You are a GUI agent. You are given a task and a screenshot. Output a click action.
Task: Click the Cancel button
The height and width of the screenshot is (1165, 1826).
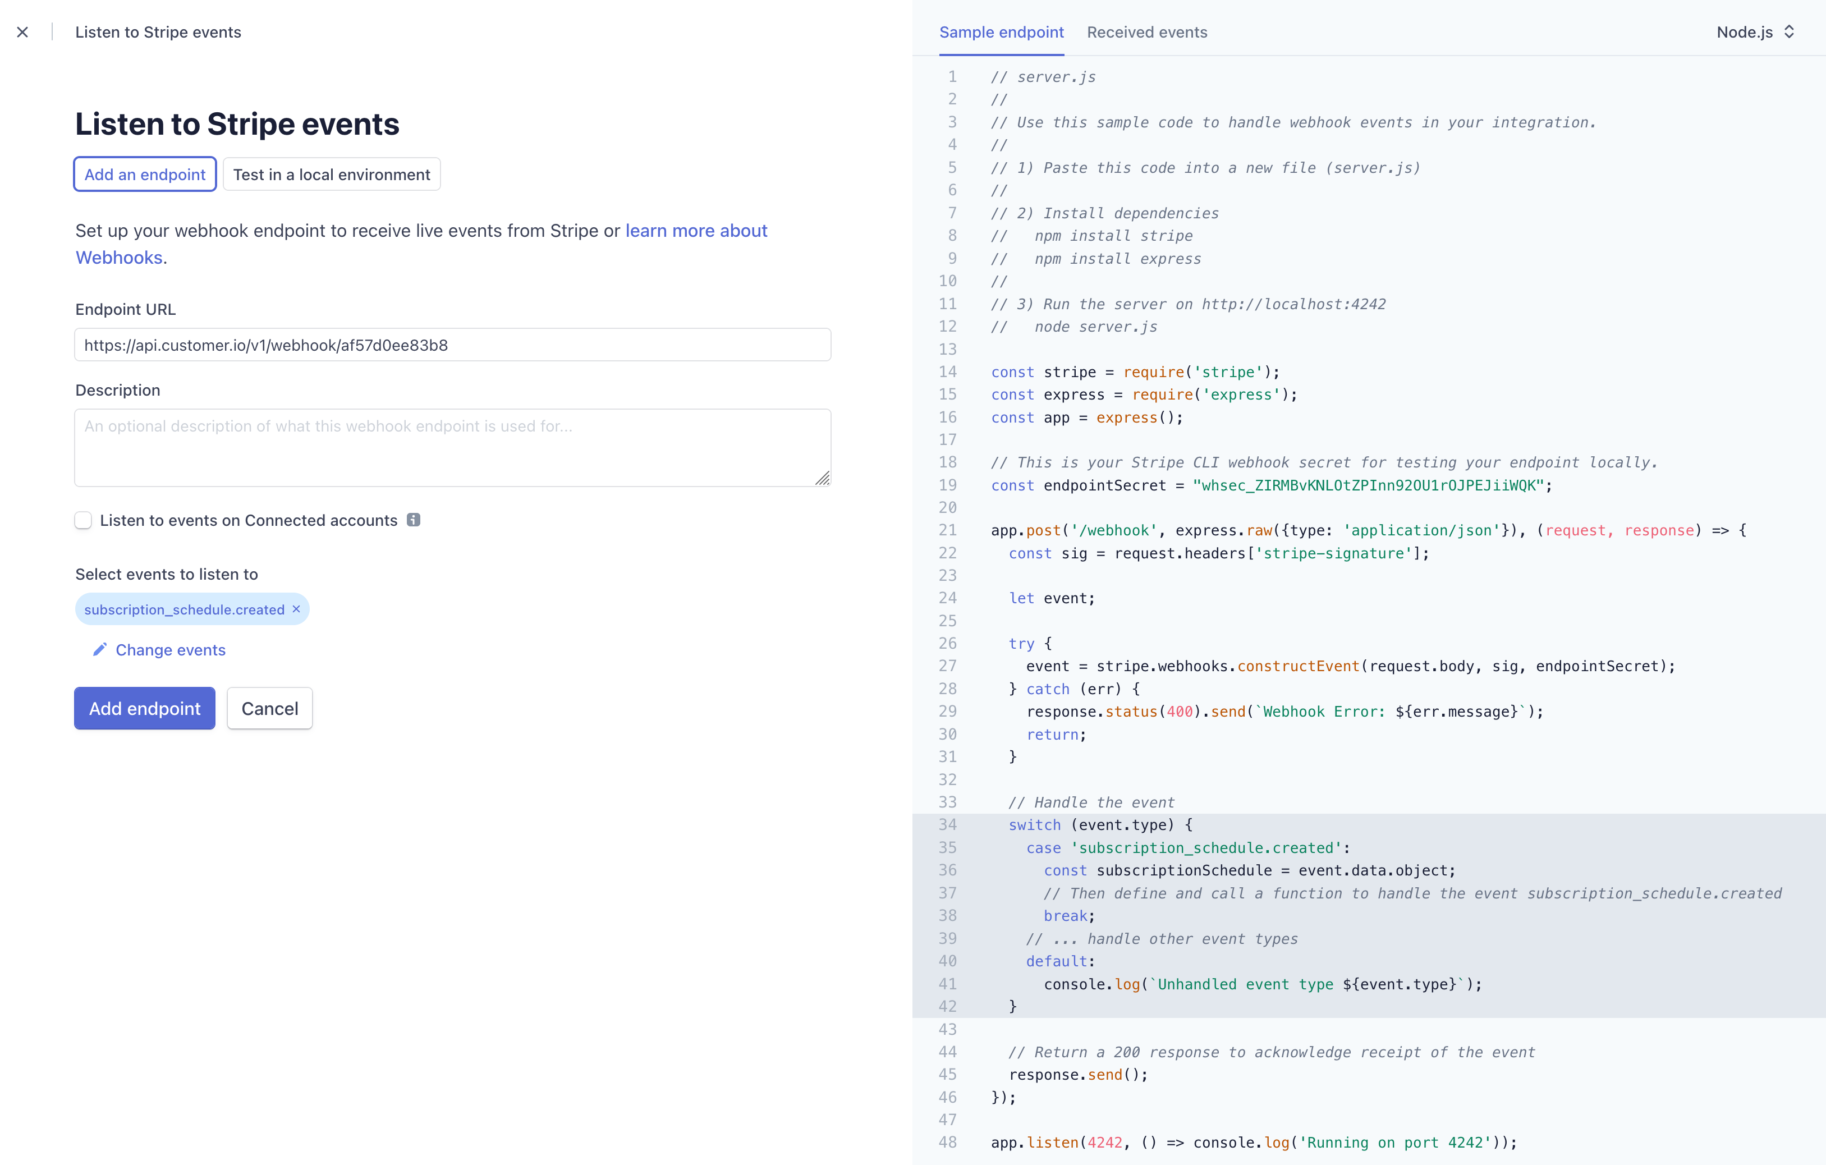269,708
